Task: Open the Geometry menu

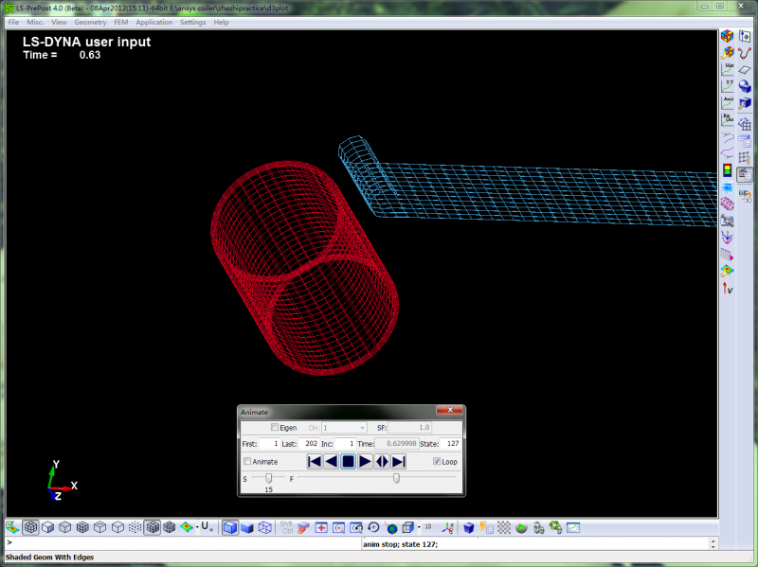Action: 90,22
